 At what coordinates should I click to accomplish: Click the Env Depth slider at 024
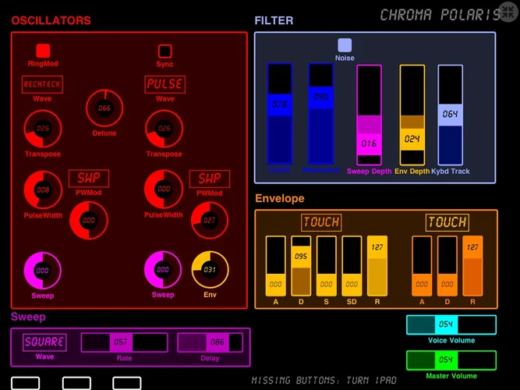click(x=412, y=115)
